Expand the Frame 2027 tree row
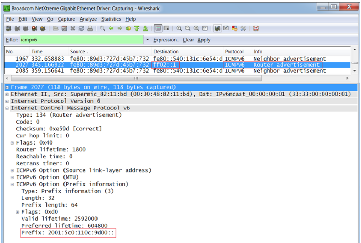 click(x=7, y=87)
